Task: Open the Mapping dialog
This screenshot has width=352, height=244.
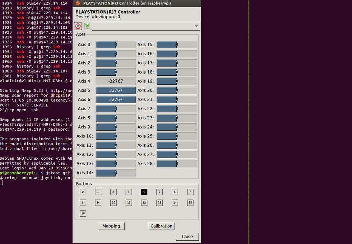Action: [111, 226]
